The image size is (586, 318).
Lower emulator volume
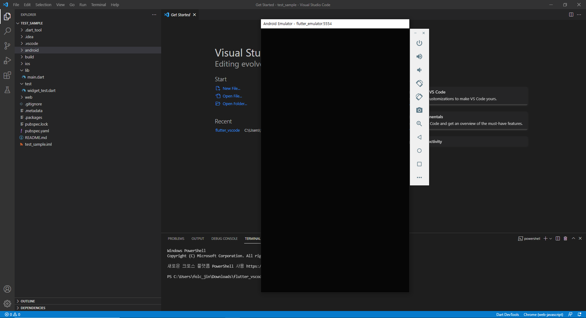tap(419, 70)
